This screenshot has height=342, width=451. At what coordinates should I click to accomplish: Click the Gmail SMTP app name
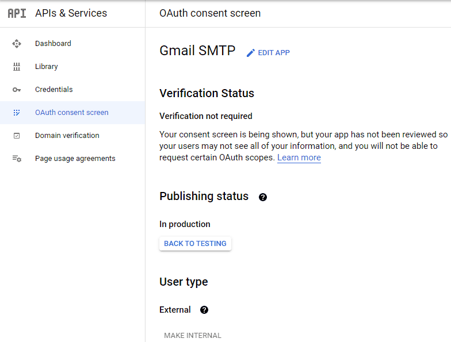click(197, 51)
